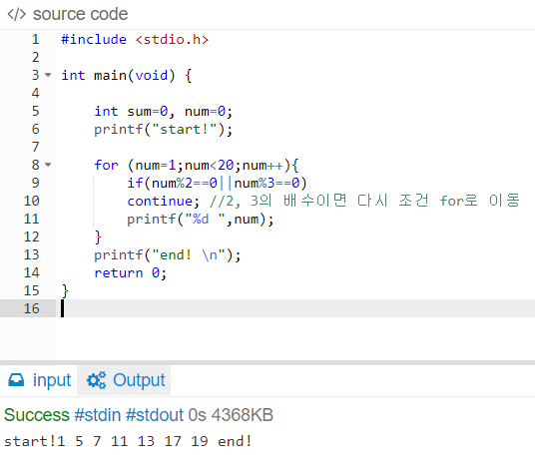Click the printf("start!"); line
535x469 pixels.
pyautogui.click(x=164, y=130)
